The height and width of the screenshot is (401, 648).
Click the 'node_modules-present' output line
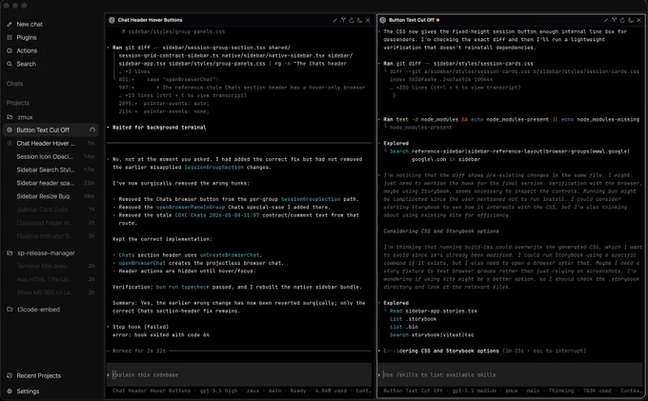420,128
